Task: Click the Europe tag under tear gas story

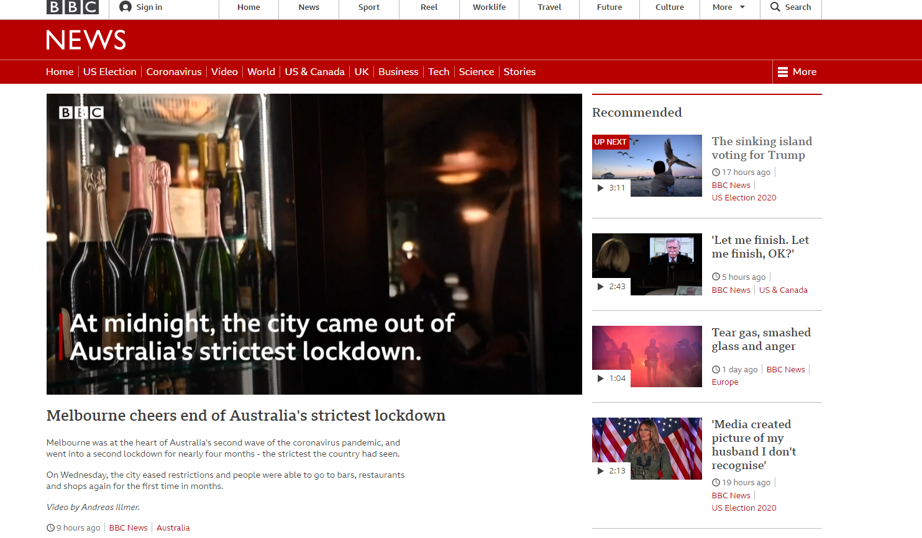Action: pos(725,382)
